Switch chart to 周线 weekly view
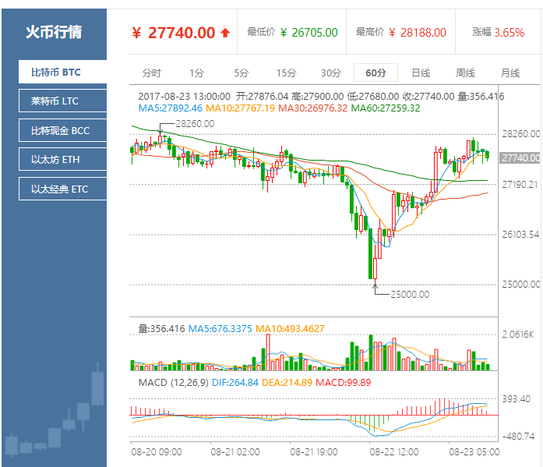 pos(465,73)
